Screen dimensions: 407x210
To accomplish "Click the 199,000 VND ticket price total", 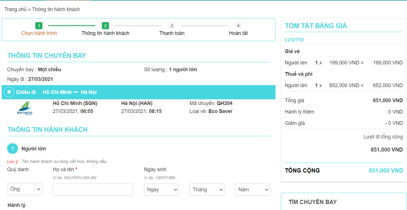I will pos(388,63).
